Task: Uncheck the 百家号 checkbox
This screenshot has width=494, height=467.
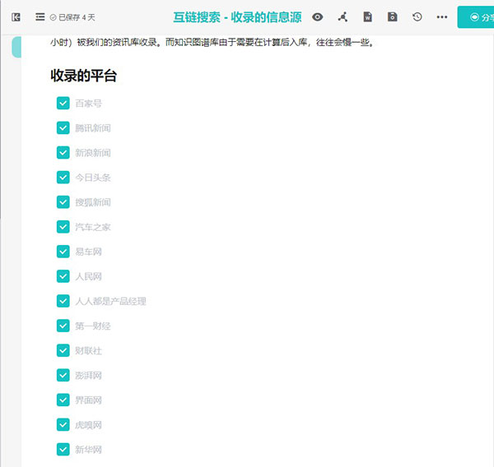Action: pyautogui.click(x=63, y=103)
